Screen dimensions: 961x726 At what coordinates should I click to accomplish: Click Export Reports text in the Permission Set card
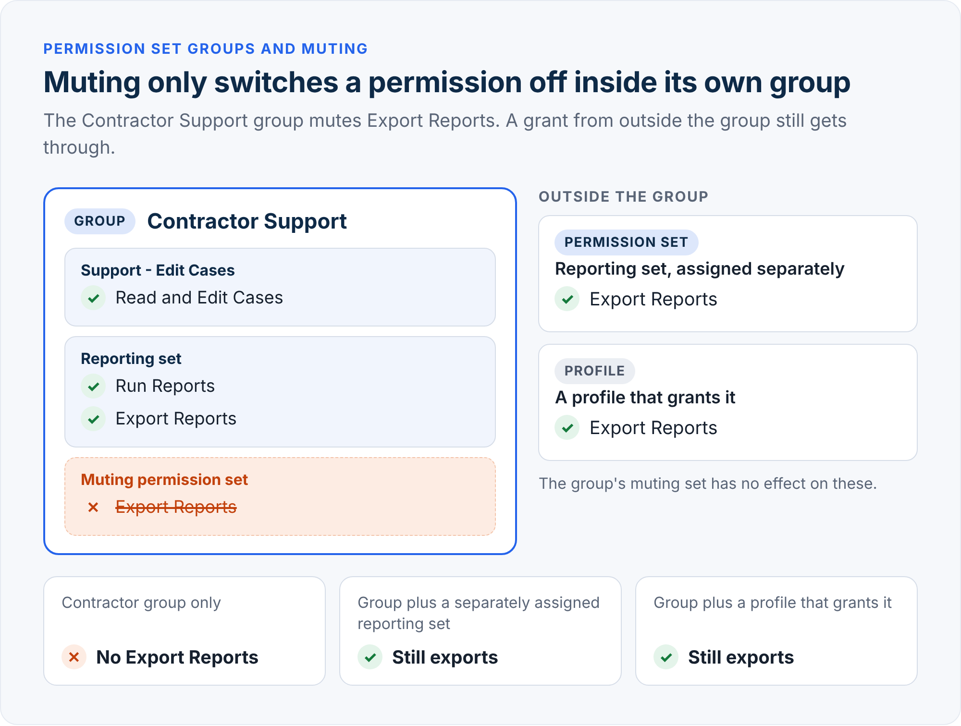click(x=653, y=299)
